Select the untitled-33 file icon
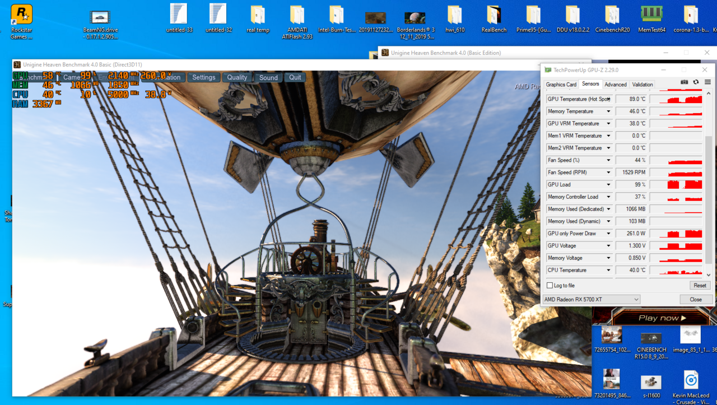Viewport: 717px width, 405px height. tap(179, 18)
